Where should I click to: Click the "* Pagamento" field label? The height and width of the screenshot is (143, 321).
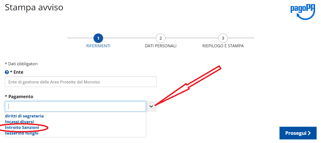tap(19, 97)
